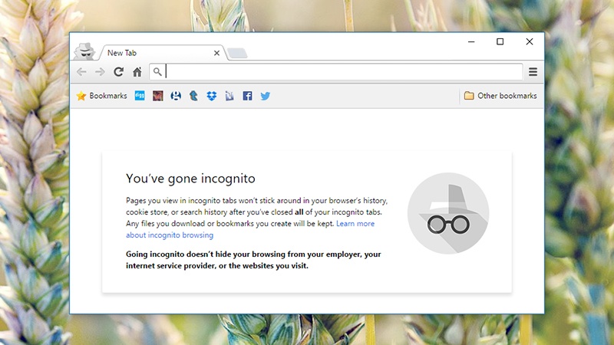This screenshot has width=614, height=345.
Task: Open the Digg bookmark
Action: (140, 96)
